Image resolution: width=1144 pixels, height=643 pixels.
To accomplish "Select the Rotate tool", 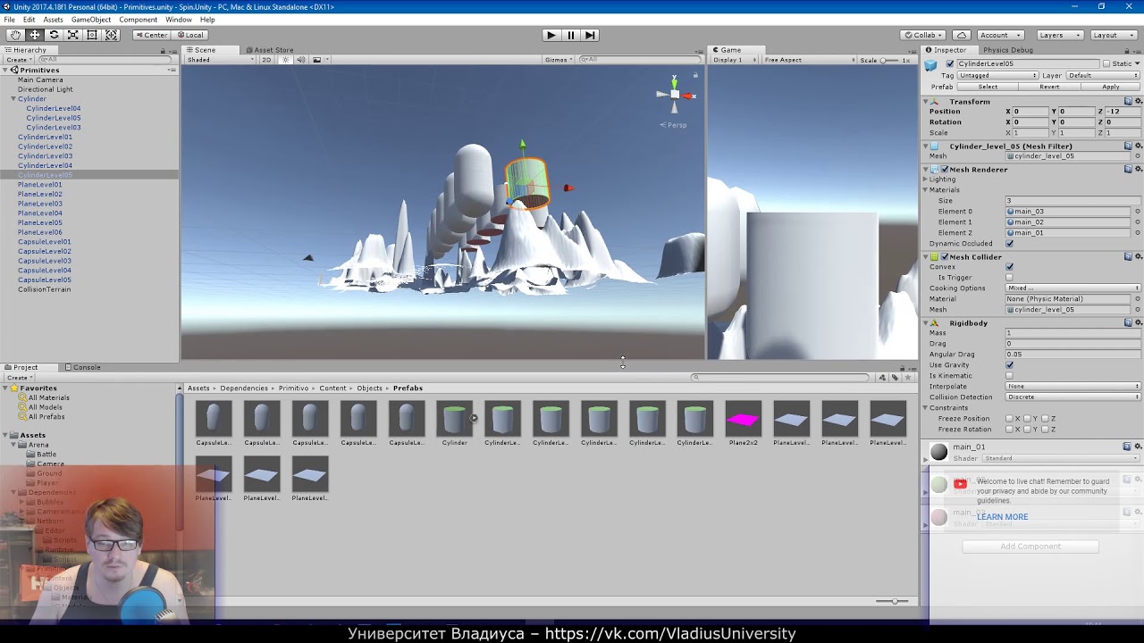I will (55, 34).
